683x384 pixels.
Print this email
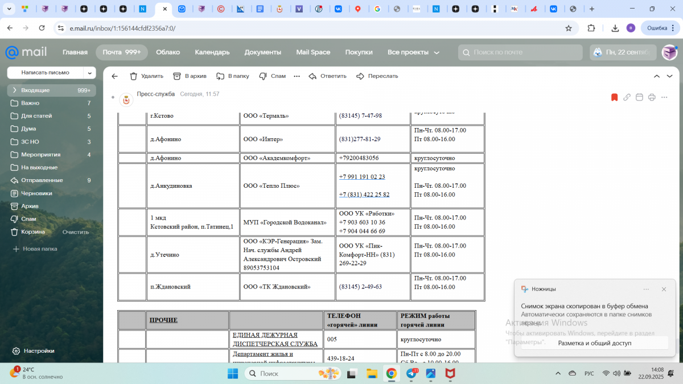[652, 97]
